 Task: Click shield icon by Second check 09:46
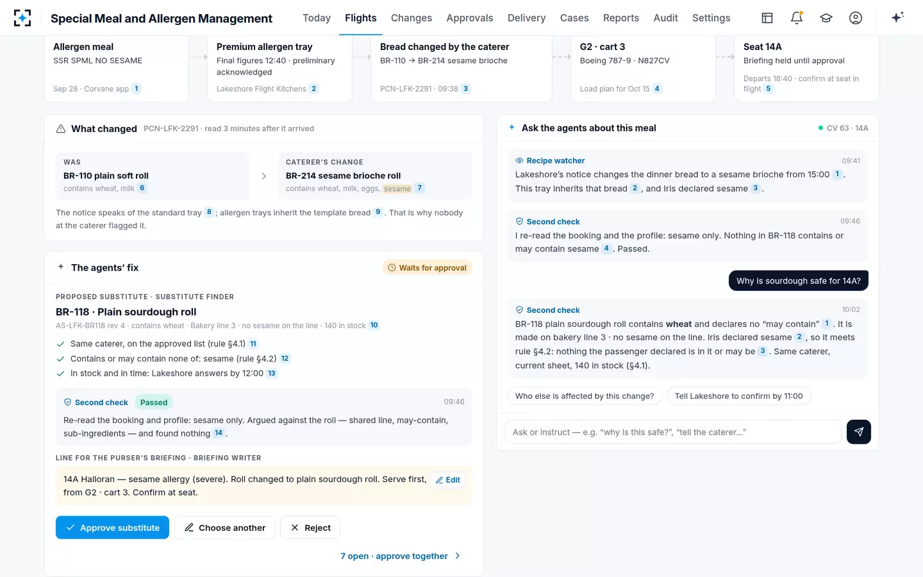tap(519, 222)
